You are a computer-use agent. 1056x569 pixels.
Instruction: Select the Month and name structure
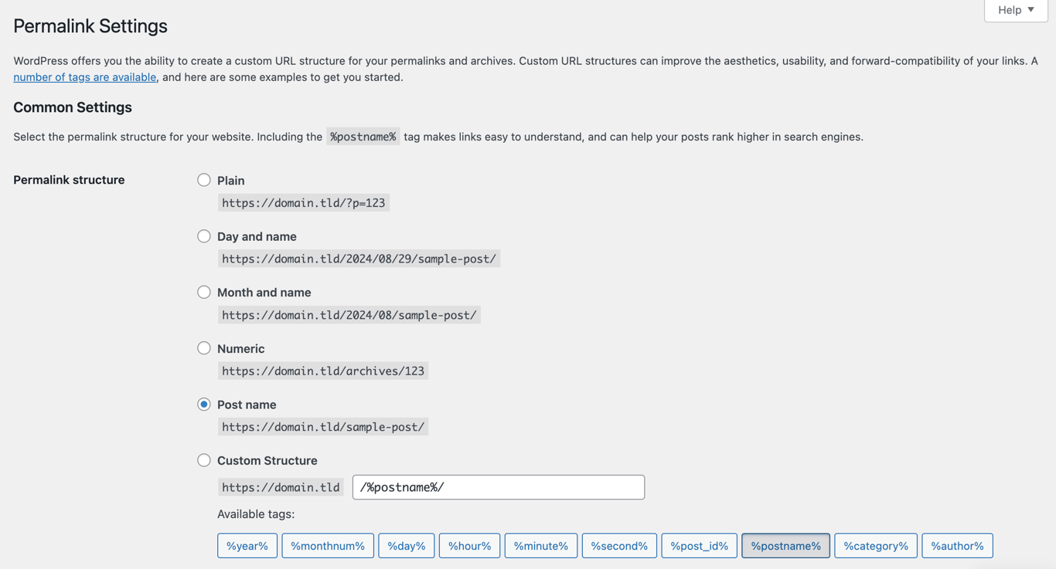click(x=203, y=292)
